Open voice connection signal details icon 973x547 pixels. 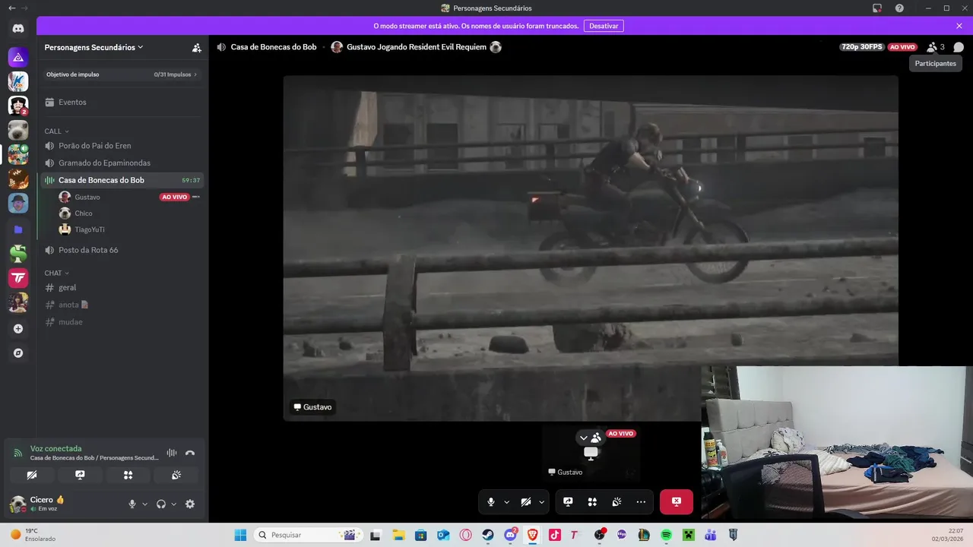18,453
